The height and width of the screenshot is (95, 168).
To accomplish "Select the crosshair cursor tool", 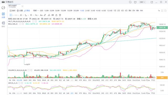I will tap(10, 15).
